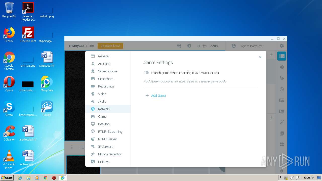Click the brightness adjustment icon
The image size is (322, 181).
[x=189, y=46]
